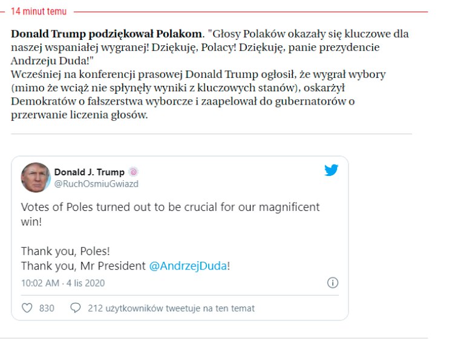Screen dimensions: 449x344
Task: Click the reply speech bubble icon
Action: point(76,308)
